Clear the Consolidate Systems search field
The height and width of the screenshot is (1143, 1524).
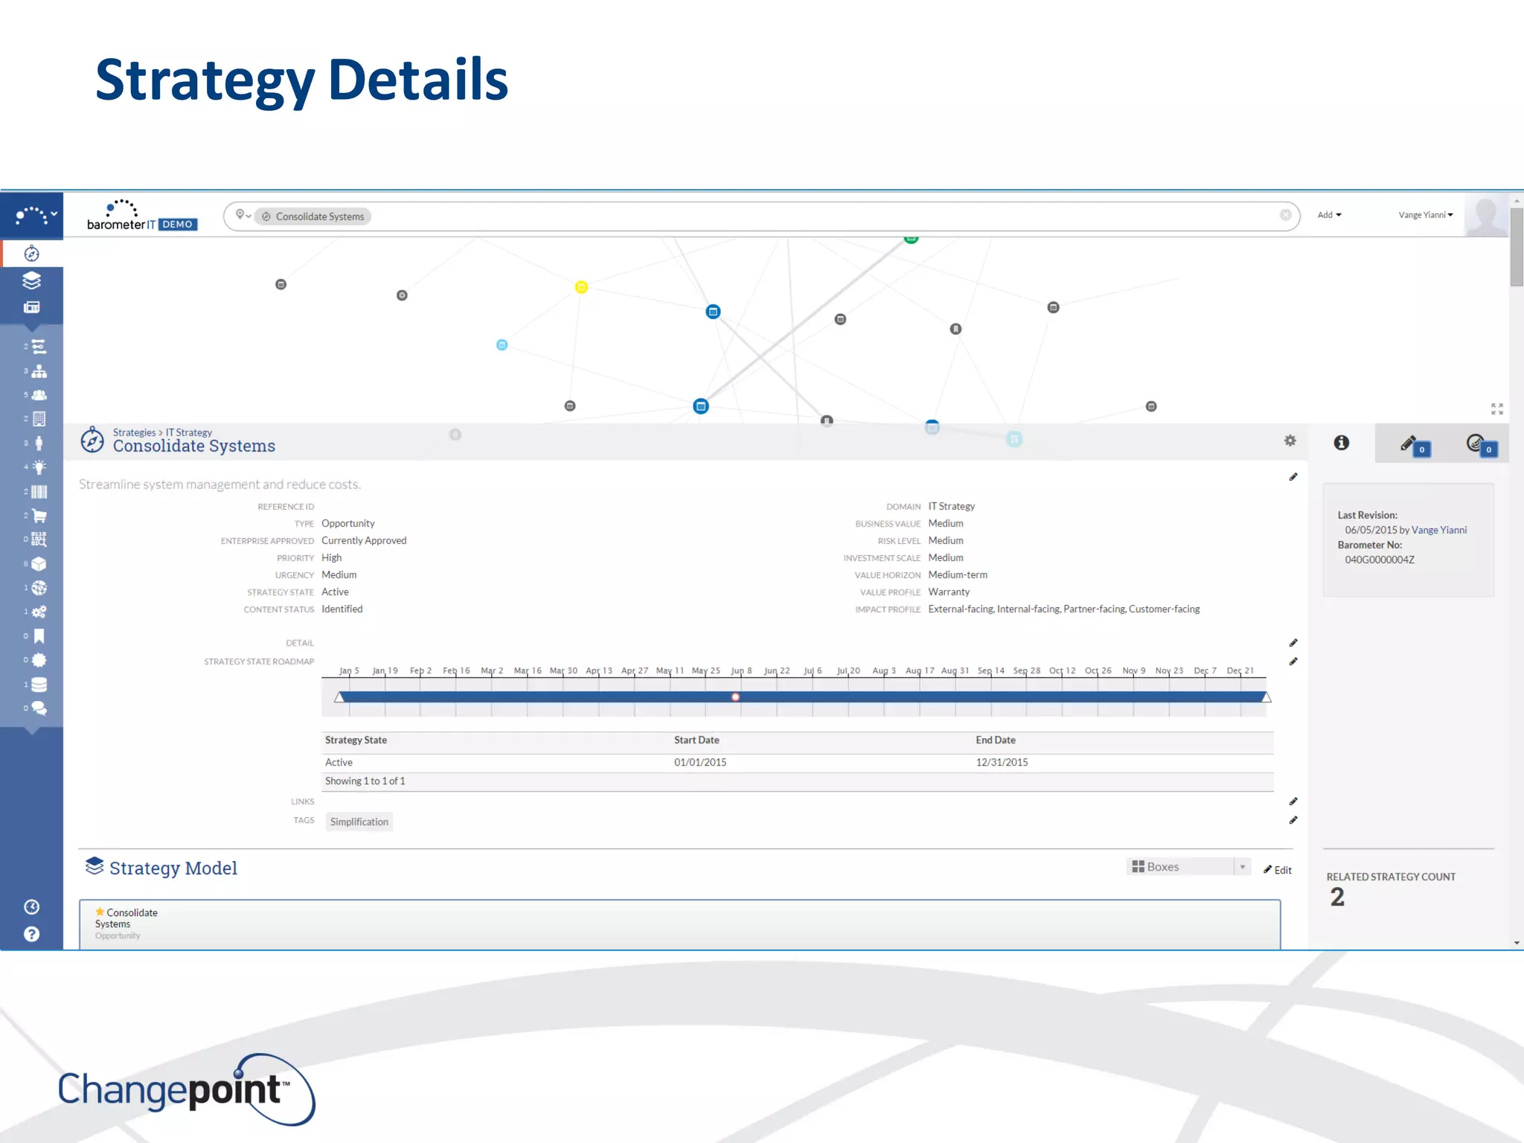click(x=1285, y=215)
